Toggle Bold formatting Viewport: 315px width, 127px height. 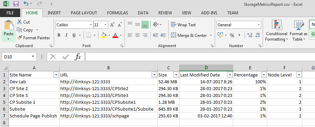point(59,35)
